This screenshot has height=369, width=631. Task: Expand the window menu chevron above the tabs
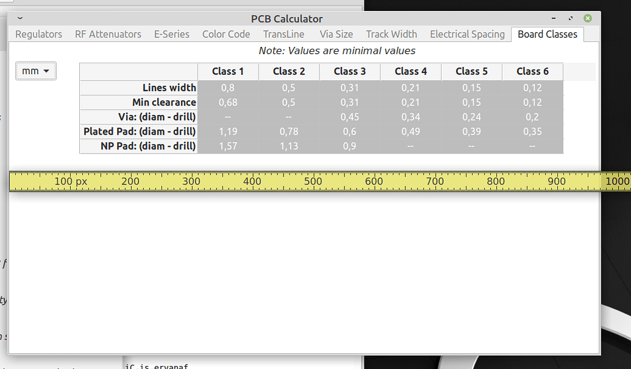[x=20, y=19]
